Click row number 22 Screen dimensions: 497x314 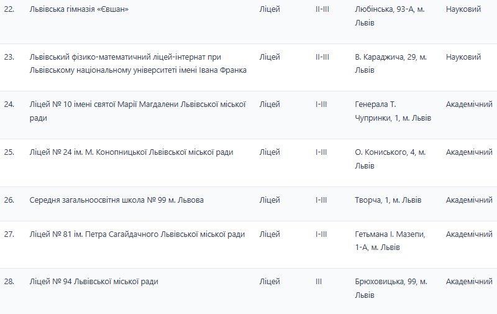pos(9,9)
